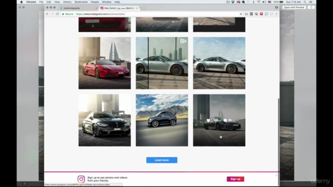333x187 pixels.
Task: Open the silver Porsche video post
Action: tap(162, 63)
